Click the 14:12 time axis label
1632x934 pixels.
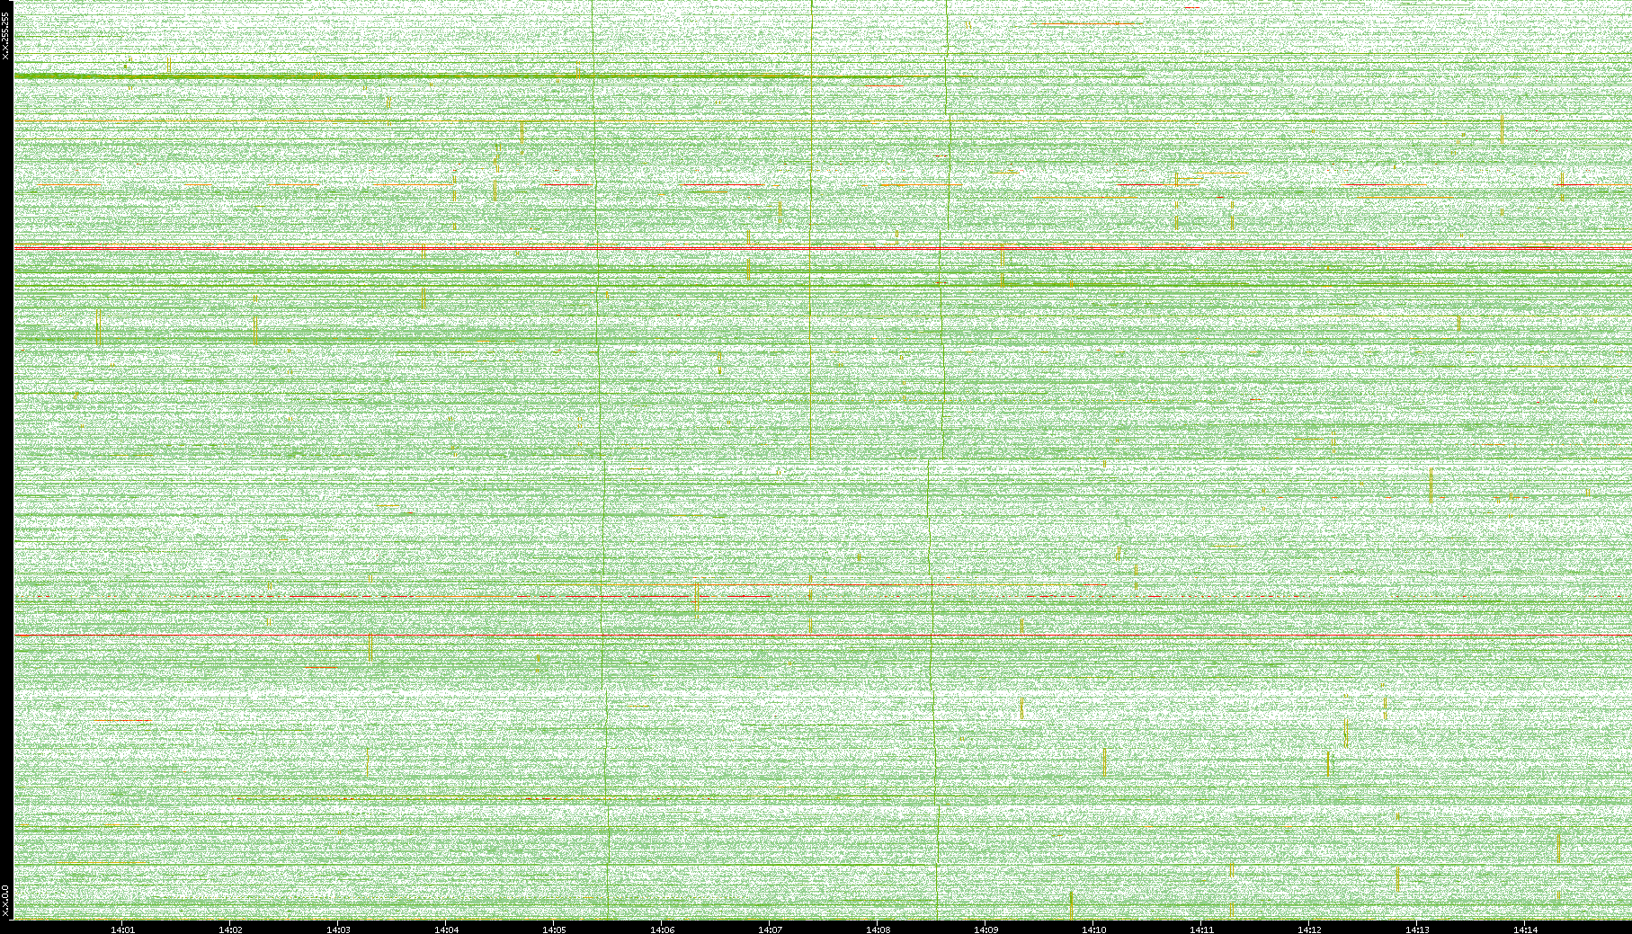point(1309,930)
